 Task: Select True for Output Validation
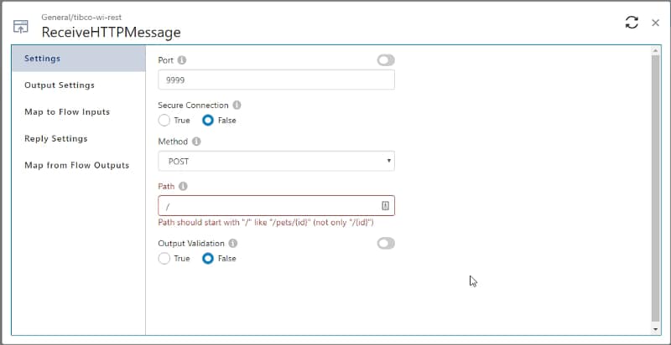click(x=164, y=259)
